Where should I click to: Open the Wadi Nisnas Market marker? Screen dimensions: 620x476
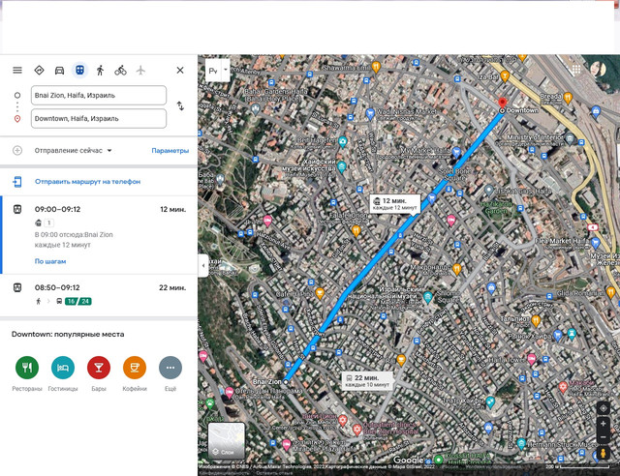[x=370, y=114]
